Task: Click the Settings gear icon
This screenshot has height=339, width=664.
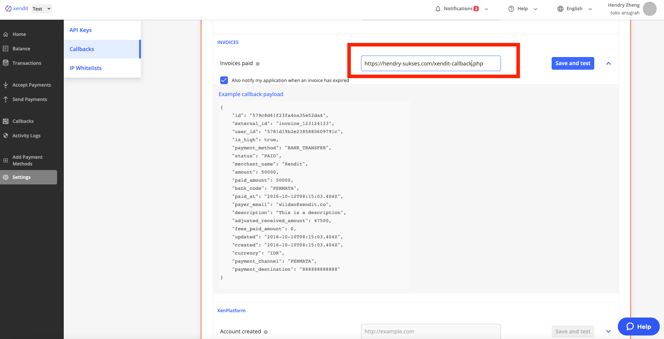Action: coord(6,177)
